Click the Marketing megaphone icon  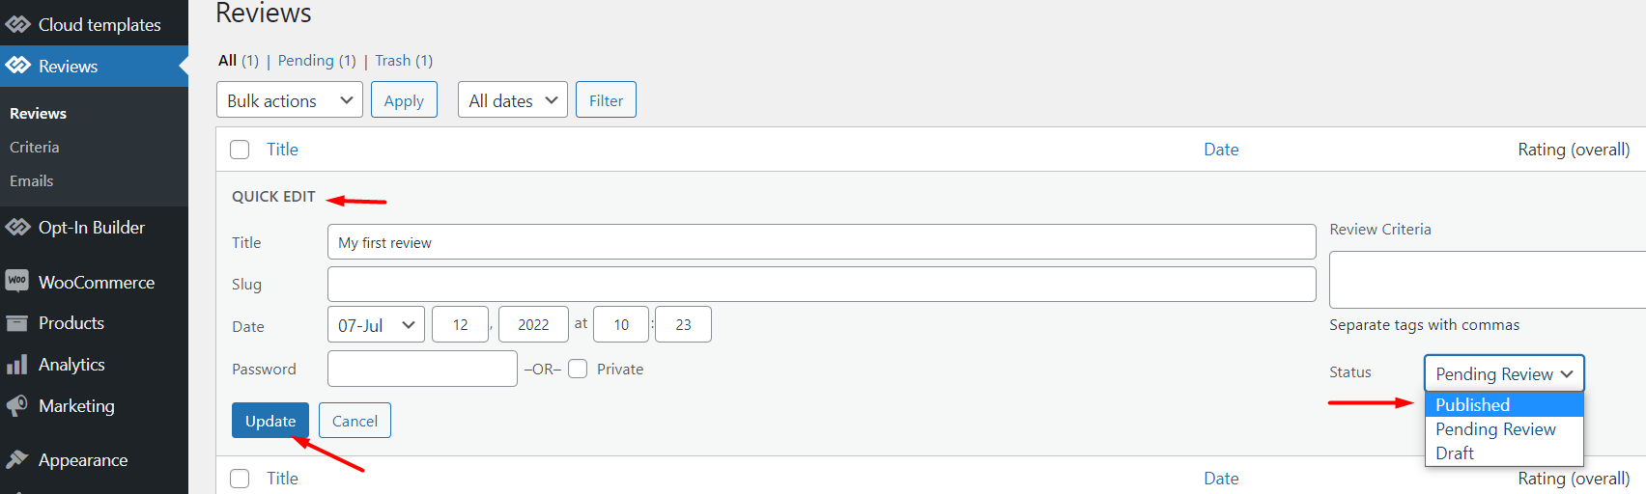[x=17, y=406]
